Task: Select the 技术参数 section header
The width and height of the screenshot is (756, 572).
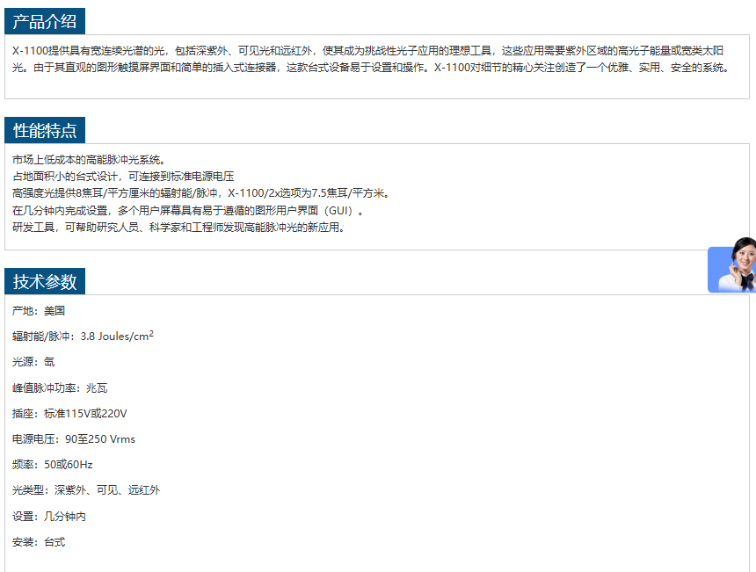Action: click(x=45, y=281)
